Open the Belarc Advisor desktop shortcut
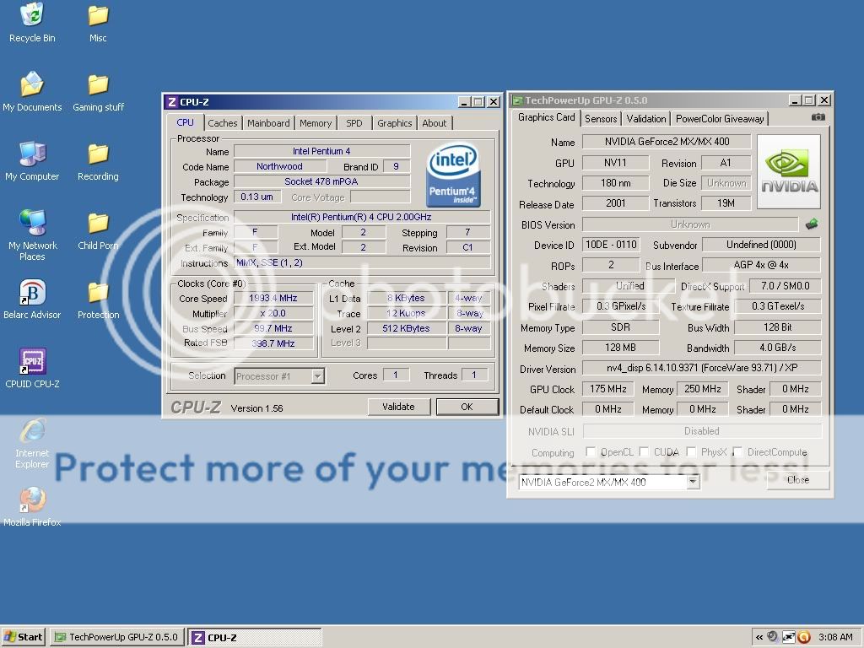The width and height of the screenshot is (864, 648). (32, 294)
